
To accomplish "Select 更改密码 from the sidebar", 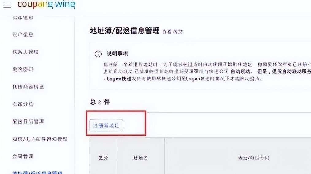I will pyautogui.click(x=23, y=69).
